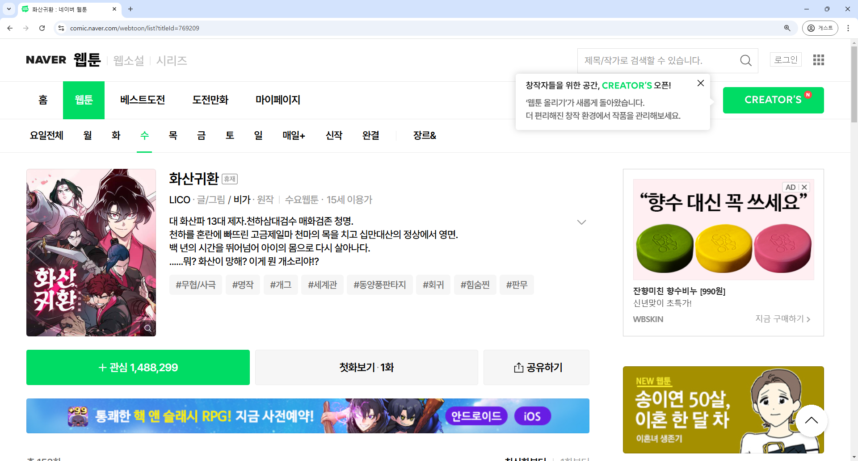This screenshot has width=858, height=461.
Task: Select 토 weekday tab
Action: [x=230, y=135]
